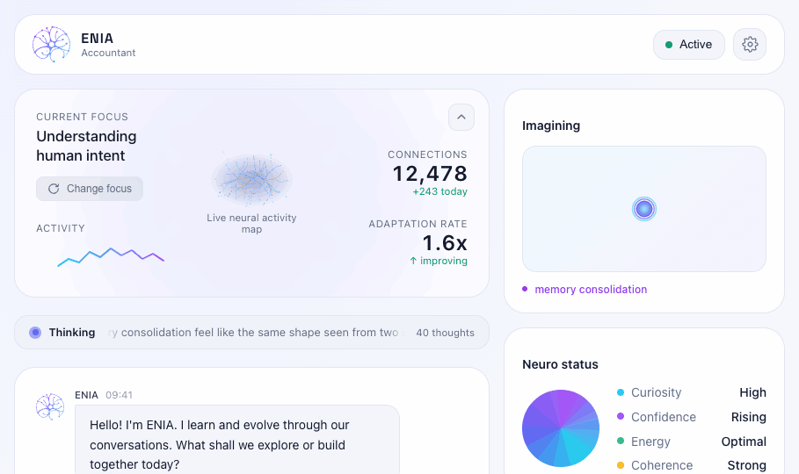Screen dimensions: 799x474
Task: Click the memory consolidation label
Action: (x=591, y=289)
